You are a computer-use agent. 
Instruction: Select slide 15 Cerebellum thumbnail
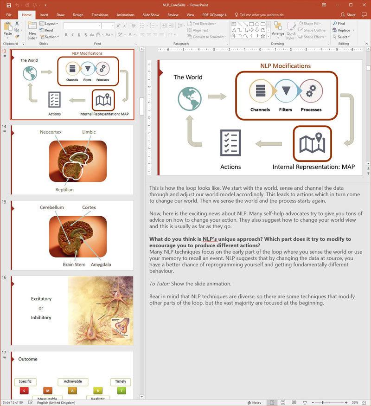(72, 235)
